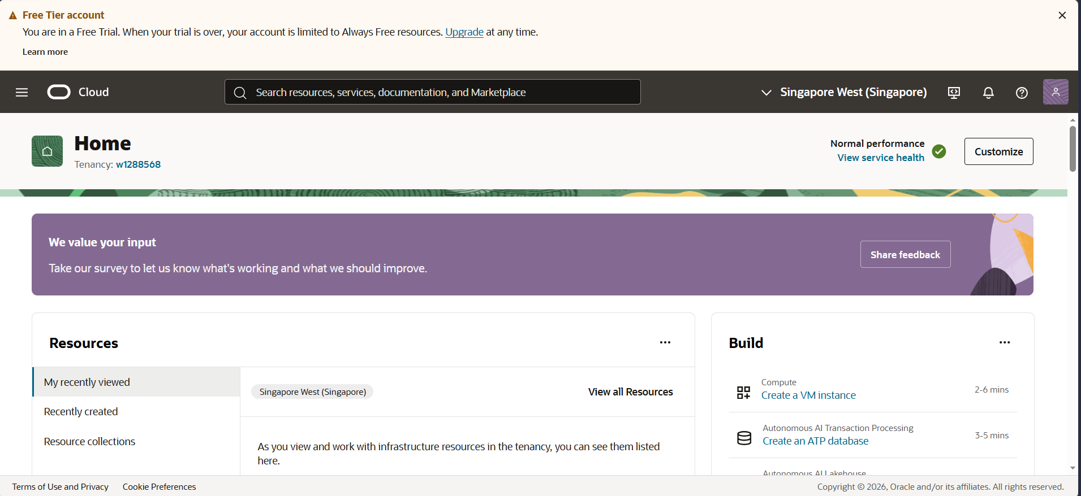Open Cookie Preferences
The width and height of the screenshot is (1081, 496).
[160, 487]
